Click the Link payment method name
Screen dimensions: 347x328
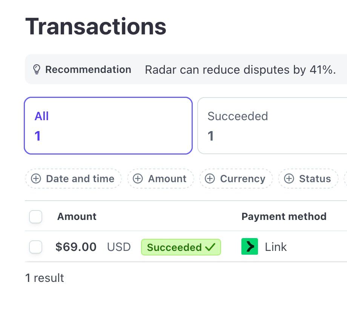tap(276, 247)
